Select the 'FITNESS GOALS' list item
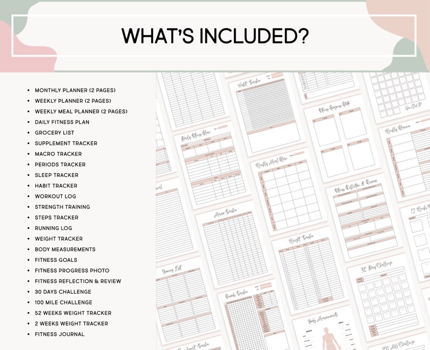Image resolution: width=430 pixels, height=350 pixels. click(56, 260)
